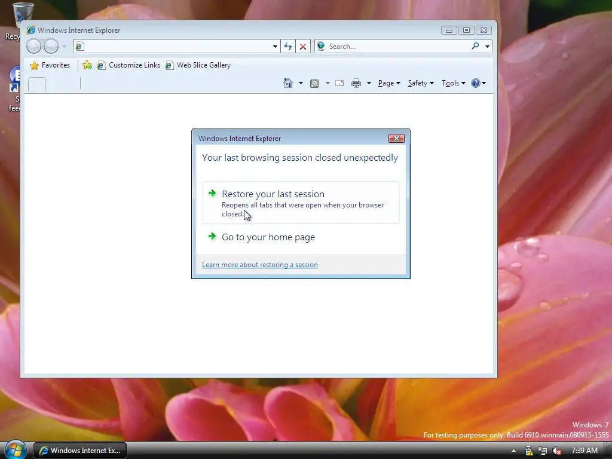Open the Web Slice Gallery link
The width and height of the screenshot is (612, 459).
(x=198, y=65)
